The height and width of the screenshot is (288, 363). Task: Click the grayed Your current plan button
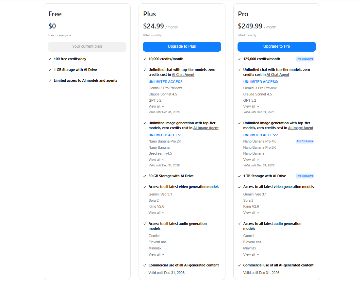coord(87,46)
